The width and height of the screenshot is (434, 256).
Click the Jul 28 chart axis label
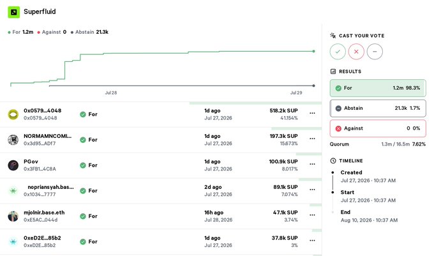tap(110, 93)
